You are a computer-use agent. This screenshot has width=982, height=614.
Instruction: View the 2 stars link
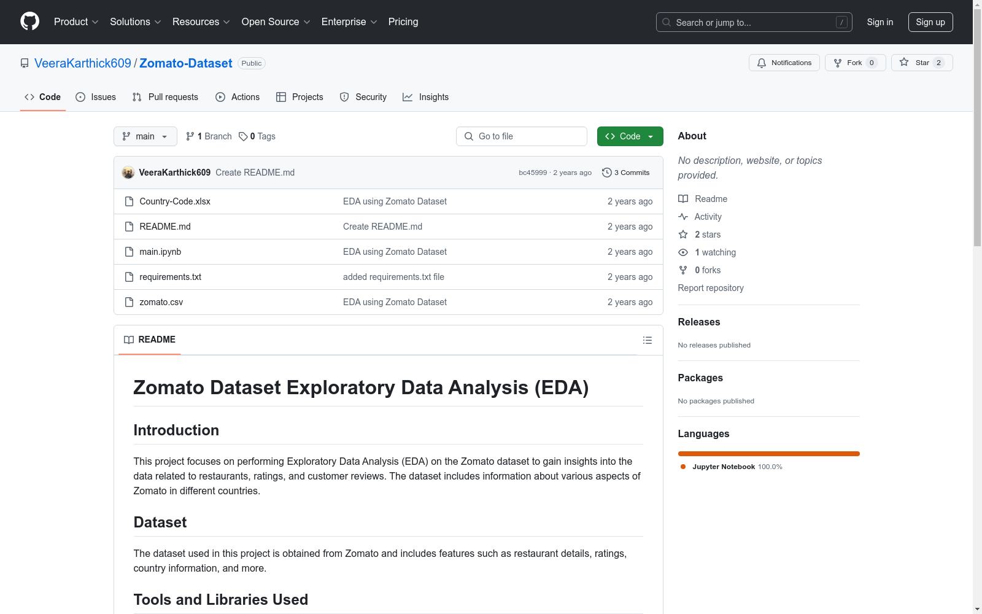(x=700, y=235)
